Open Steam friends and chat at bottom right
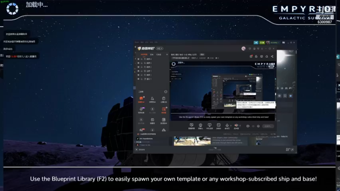 290,149
